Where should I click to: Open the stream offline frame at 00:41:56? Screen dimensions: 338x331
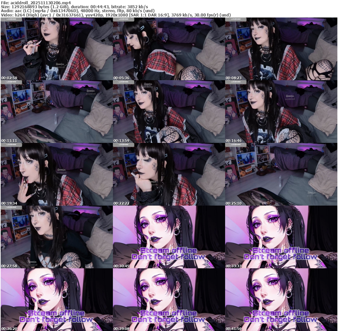pyautogui.click(x=281, y=300)
